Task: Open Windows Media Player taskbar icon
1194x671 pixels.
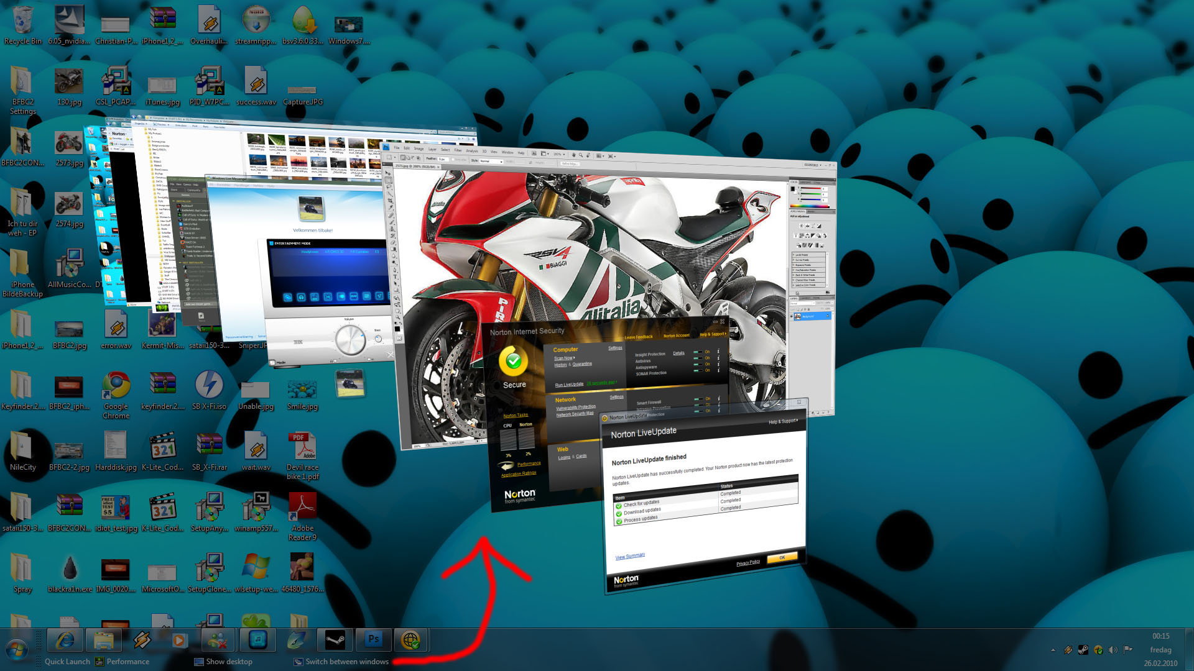Action: pos(180,640)
